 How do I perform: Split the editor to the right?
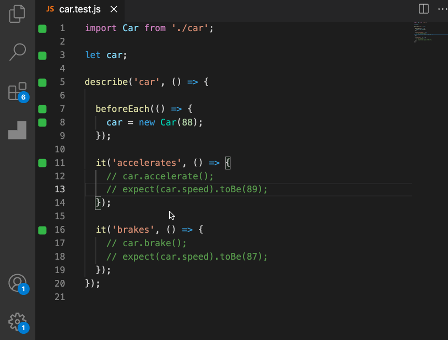pyautogui.click(x=424, y=9)
